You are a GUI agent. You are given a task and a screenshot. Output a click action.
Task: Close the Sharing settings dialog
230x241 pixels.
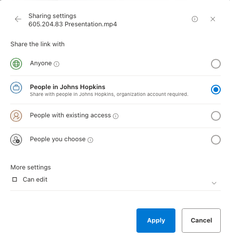[x=212, y=19]
